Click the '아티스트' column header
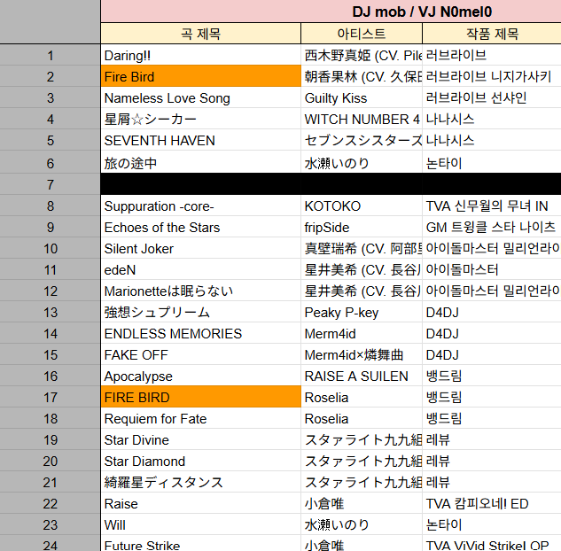This screenshot has height=551, width=561. pyautogui.click(x=362, y=34)
